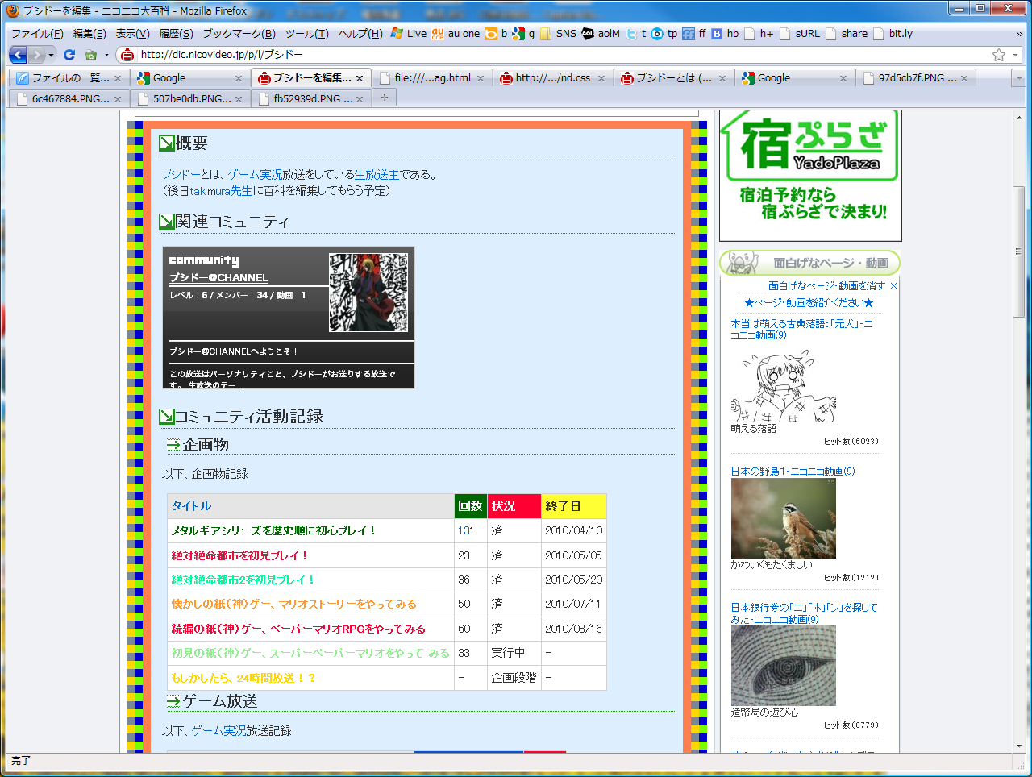Click the page vertical scrollbar thumb
1032x777 pixels.
click(1019, 251)
